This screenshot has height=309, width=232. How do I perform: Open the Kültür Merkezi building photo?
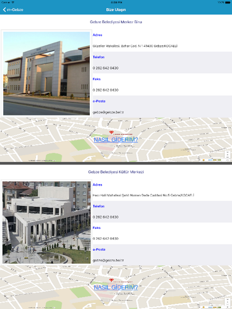coord(47,222)
